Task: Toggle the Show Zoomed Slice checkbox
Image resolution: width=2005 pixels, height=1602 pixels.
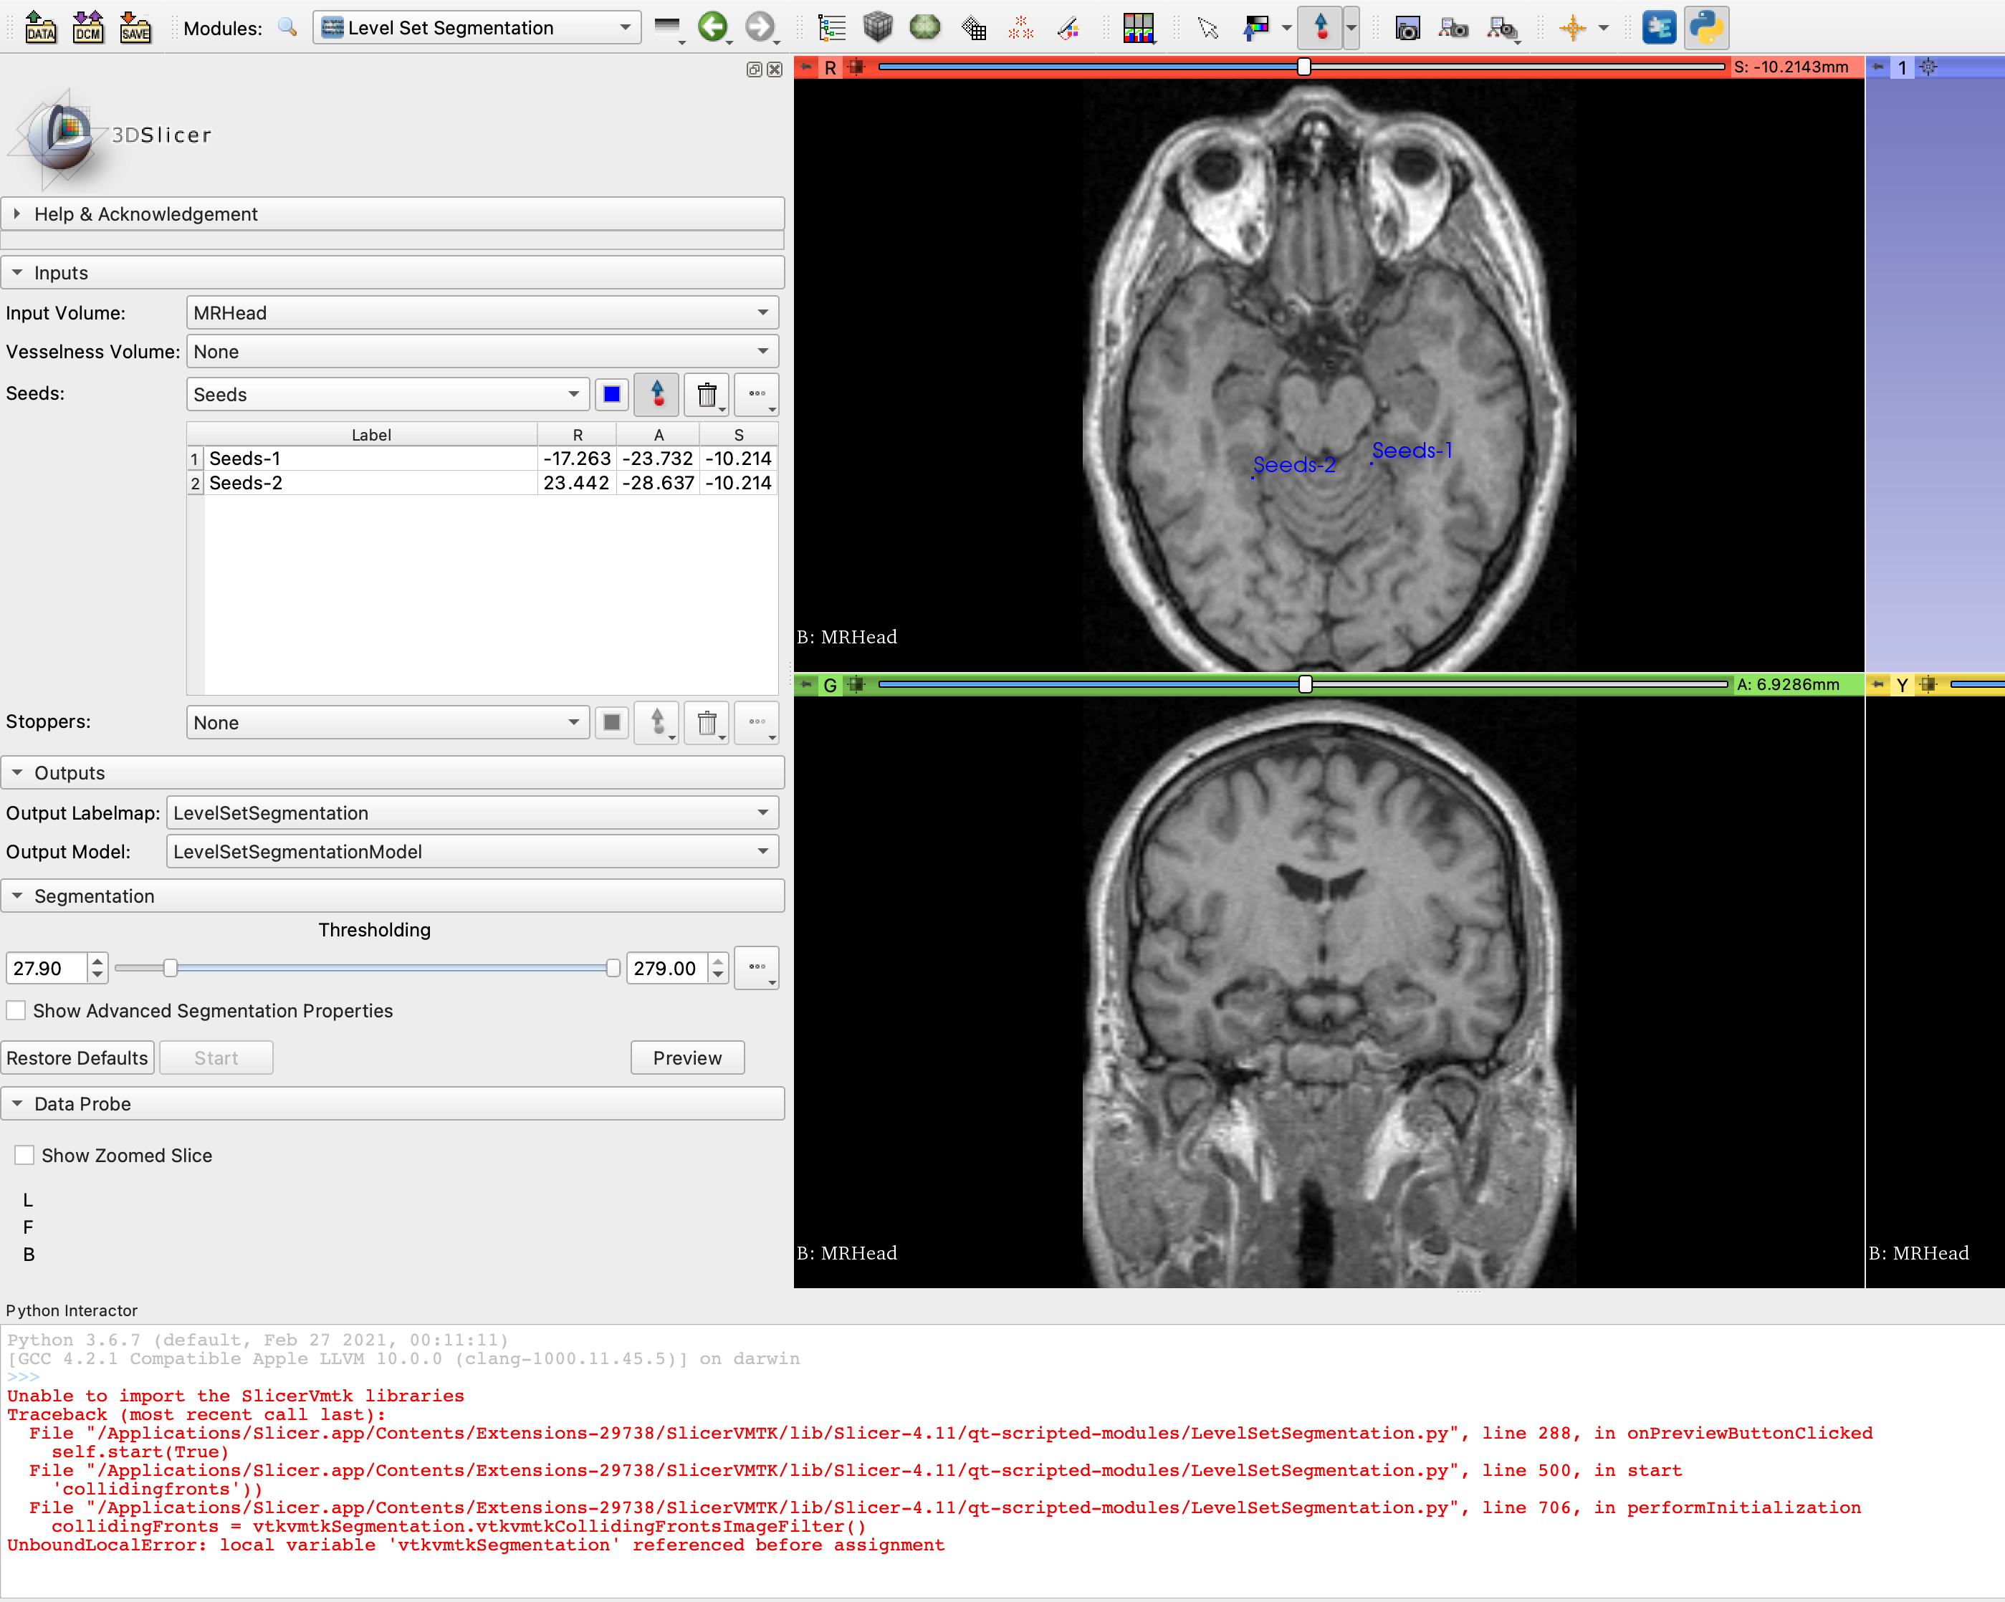Action: [x=25, y=1155]
